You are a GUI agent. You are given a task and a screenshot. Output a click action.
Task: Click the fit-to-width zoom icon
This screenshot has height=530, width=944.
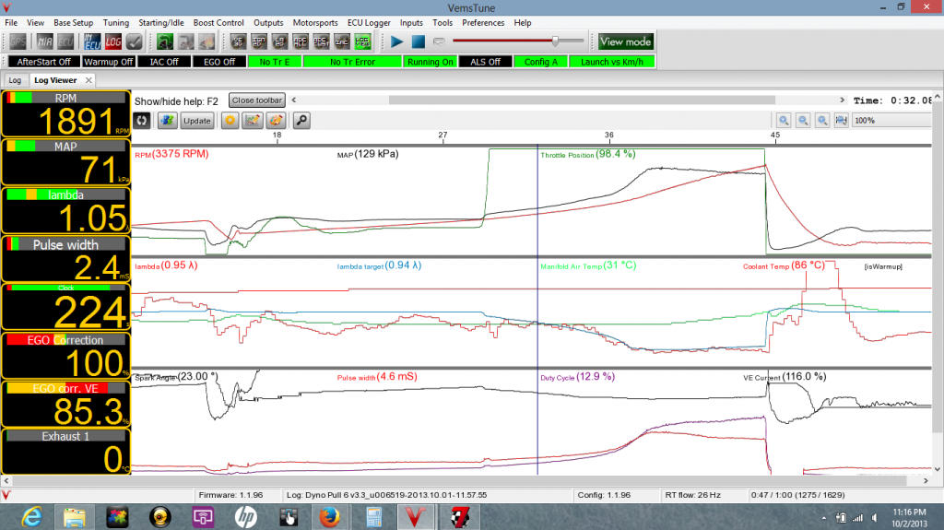coord(841,121)
